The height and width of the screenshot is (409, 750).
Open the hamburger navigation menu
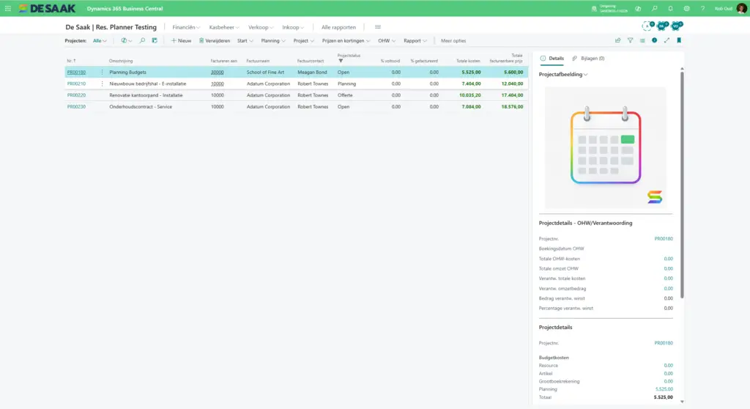(378, 27)
